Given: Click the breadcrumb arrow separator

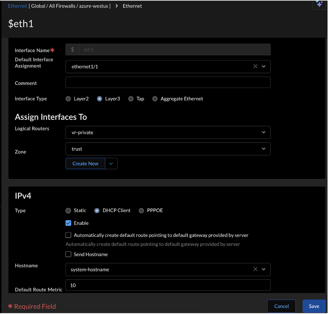Looking at the screenshot, I should (x=117, y=6).
